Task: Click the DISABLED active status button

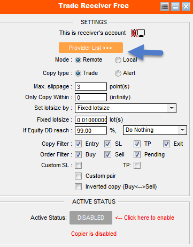Action: [x=91, y=218]
